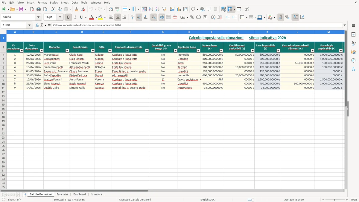This screenshot has height=202, width=359.
Task: Click the Cut scissors icon
Action: click(x=53, y=9)
